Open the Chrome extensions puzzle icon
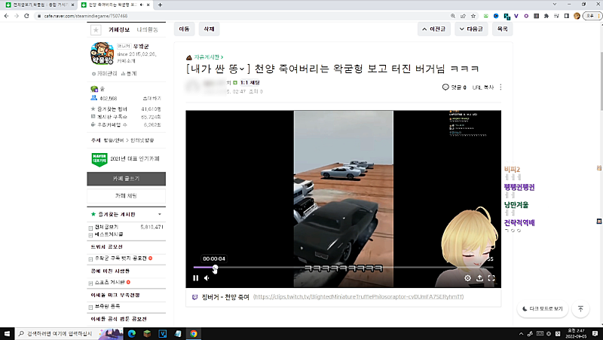 click(x=546, y=16)
